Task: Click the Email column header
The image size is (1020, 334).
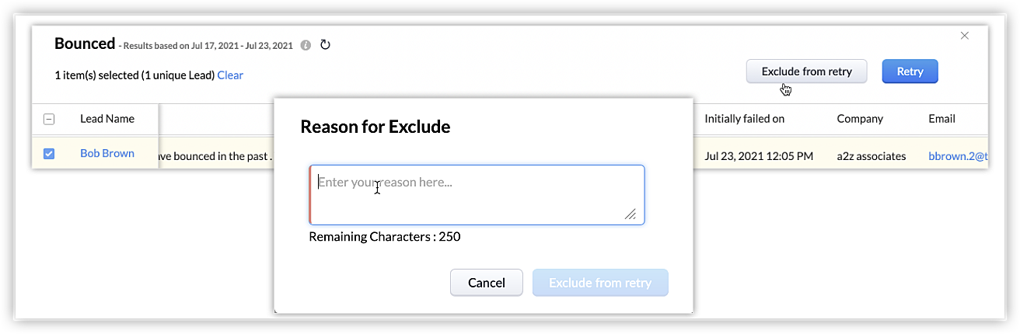Action: pos(941,119)
